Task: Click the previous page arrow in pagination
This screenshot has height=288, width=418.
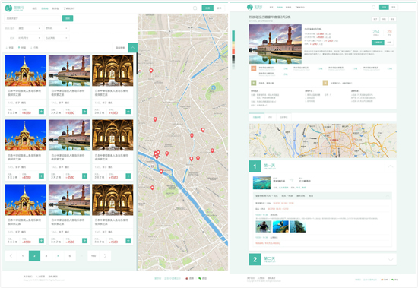Action: coord(11,256)
